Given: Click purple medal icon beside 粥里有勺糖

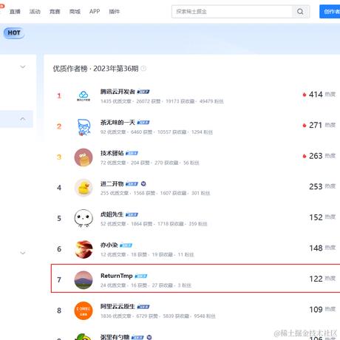Looking at the screenshot, I should coord(149,337).
